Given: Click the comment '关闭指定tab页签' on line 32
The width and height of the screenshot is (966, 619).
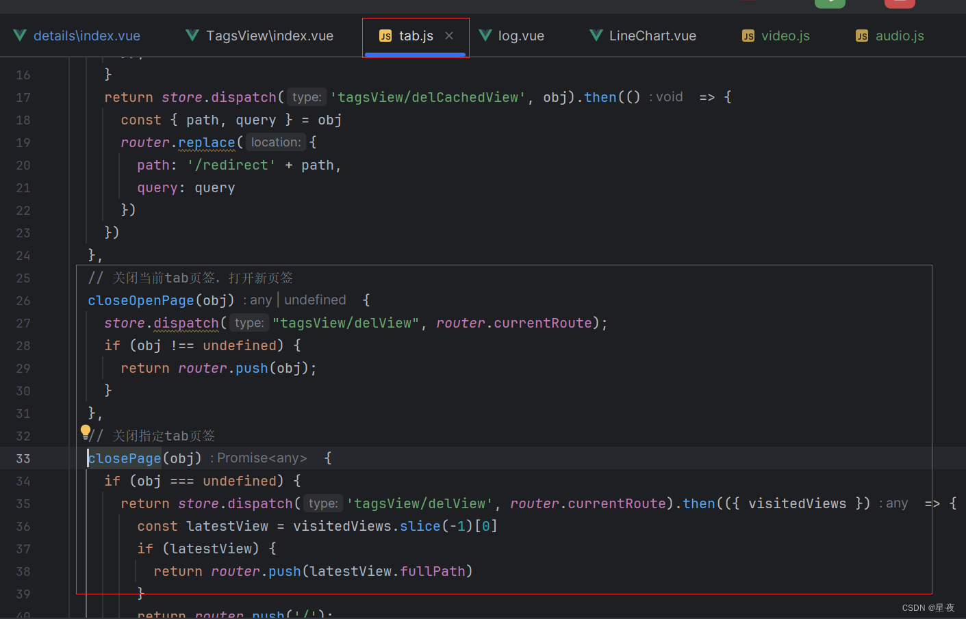Looking at the screenshot, I should point(164,436).
